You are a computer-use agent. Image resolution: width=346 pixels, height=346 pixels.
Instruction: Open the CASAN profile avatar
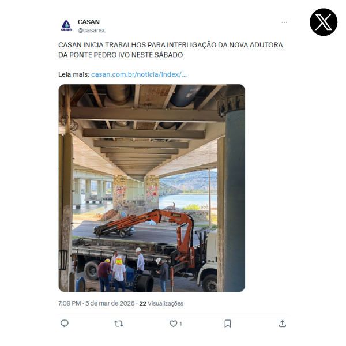click(x=66, y=25)
